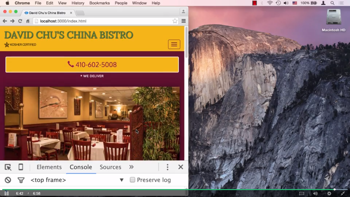Close the DevTools panel

(181, 167)
